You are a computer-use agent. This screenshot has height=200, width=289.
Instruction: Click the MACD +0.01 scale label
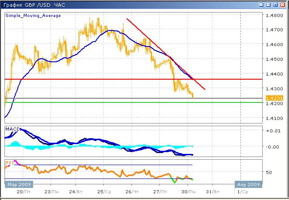coord(272,131)
